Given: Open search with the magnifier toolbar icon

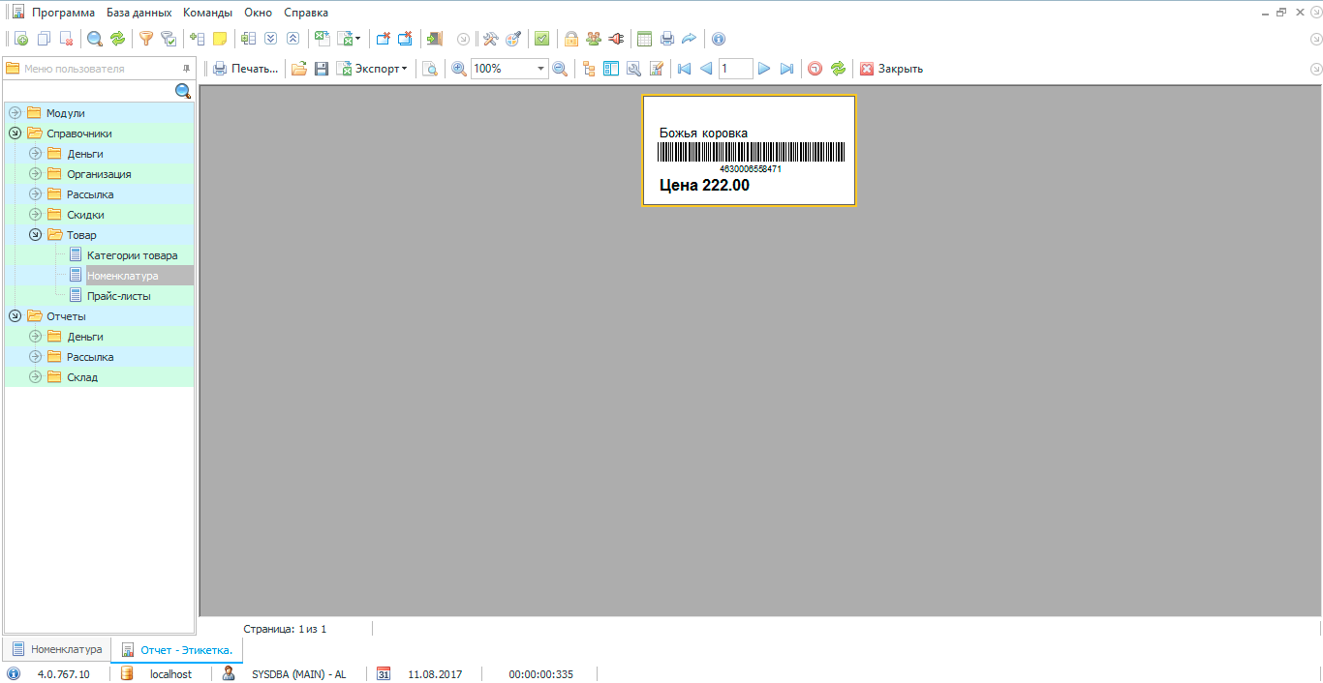Looking at the screenshot, I should [95, 39].
